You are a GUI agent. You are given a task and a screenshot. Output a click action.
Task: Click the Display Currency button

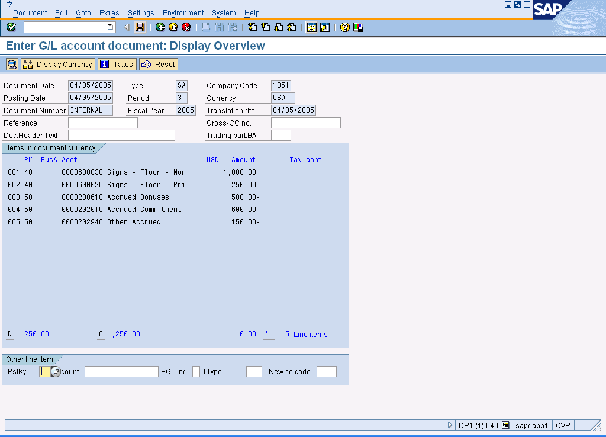pos(58,64)
